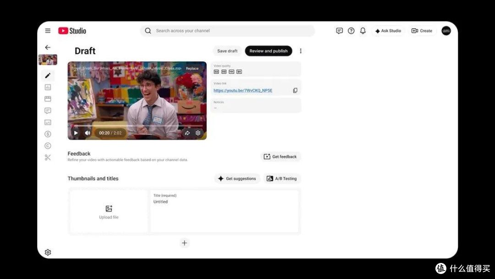Click the 4K video quality badge
495x279 pixels.
coord(231,72)
